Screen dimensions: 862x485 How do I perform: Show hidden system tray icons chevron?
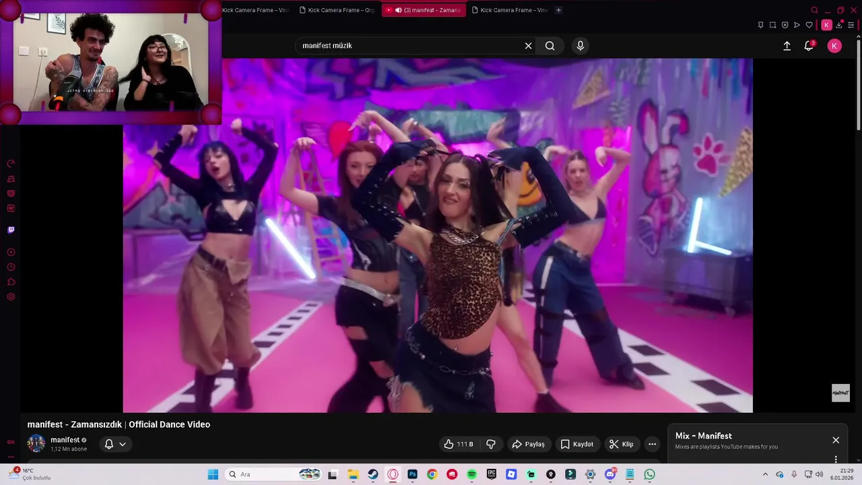point(765,474)
